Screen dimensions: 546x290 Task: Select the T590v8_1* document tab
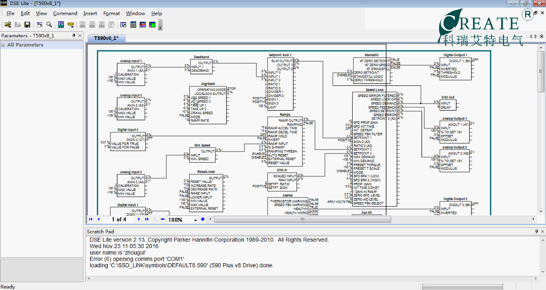[106, 38]
